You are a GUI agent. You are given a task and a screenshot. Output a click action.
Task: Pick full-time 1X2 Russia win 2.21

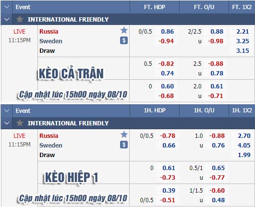pyautogui.click(x=243, y=31)
